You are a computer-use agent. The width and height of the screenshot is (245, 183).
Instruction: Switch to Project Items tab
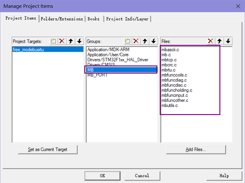pos(21,18)
